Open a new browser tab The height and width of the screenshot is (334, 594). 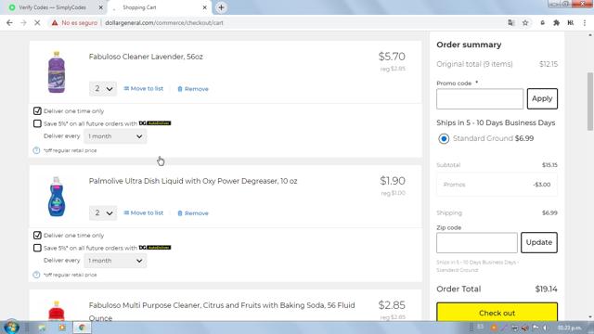coord(221,7)
